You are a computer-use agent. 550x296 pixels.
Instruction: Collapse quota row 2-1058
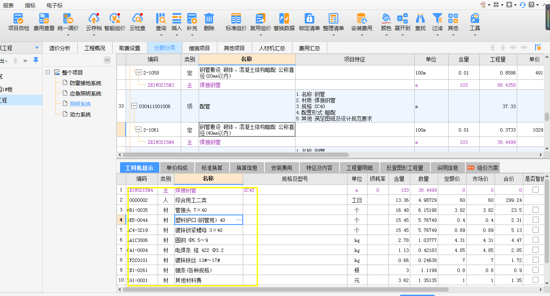139,72
